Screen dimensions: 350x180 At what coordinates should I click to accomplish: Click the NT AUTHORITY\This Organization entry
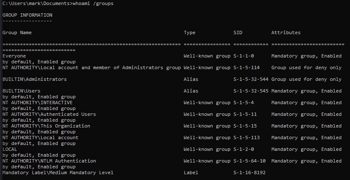click(x=46, y=126)
